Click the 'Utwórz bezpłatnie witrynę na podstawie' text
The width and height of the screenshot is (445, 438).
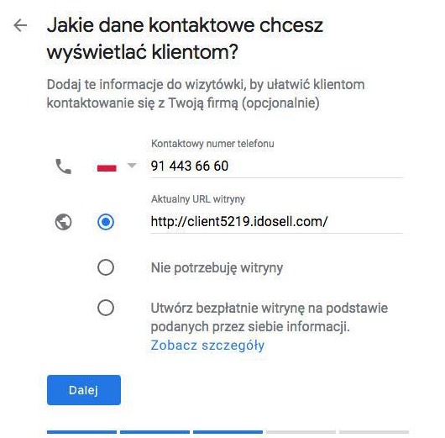click(269, 308)
